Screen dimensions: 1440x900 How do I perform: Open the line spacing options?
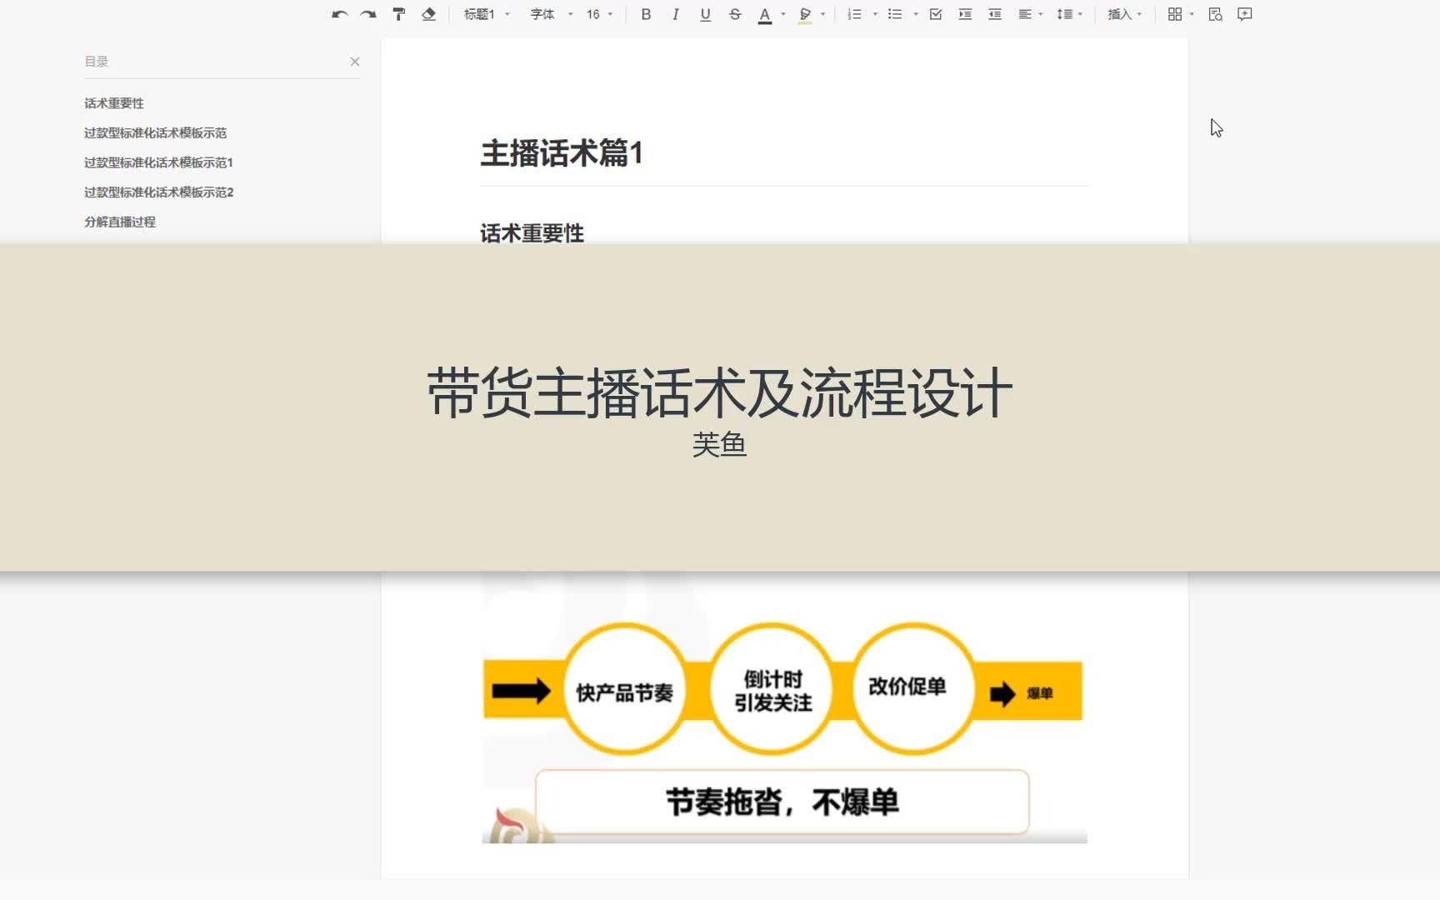click(x=1069, y=14)
